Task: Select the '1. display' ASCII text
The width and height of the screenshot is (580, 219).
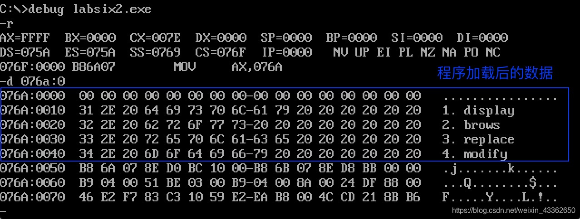Action: 478,111
